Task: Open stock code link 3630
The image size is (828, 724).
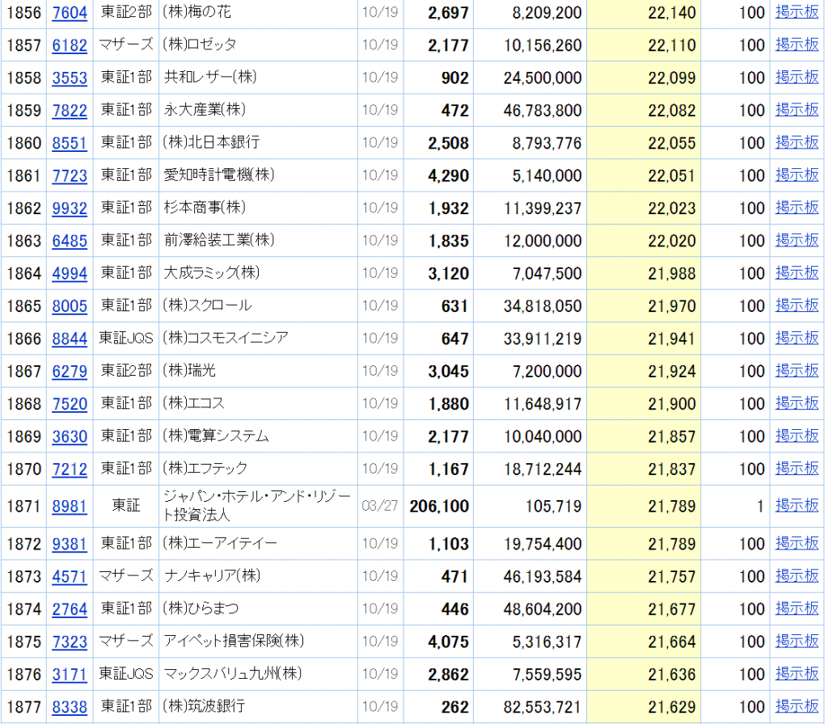Action: tap(70, 437)
